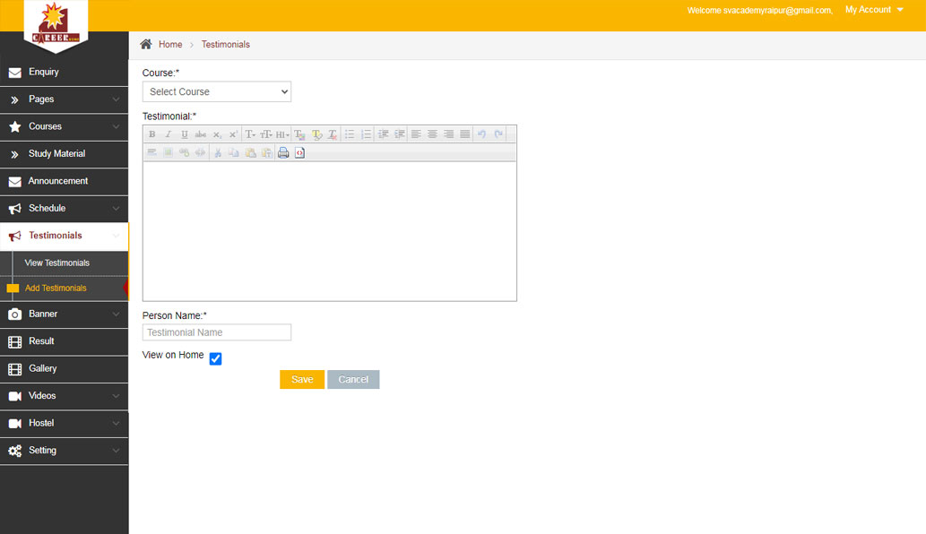Screen dimensions: 926x534
Task: Click the italic formatting icon
Action: click(169, 134)
